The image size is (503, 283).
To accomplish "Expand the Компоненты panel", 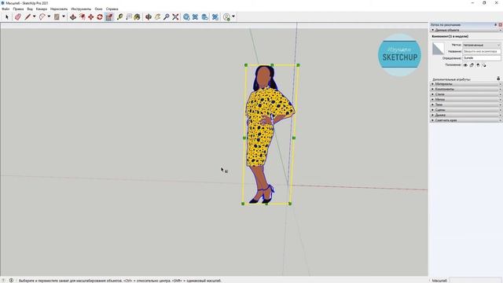I will click(465, 89).
